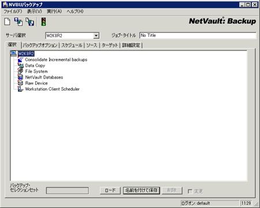Click the 名前を付けて保存 button
The width and height of the screenshot is (260, 208).
[x=142, y=191]
